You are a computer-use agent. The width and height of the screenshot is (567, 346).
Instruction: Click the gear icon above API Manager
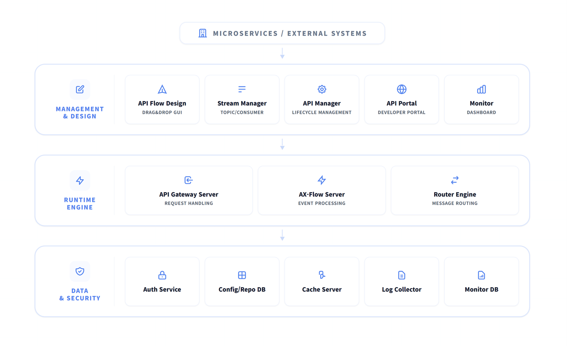(322, 89)
